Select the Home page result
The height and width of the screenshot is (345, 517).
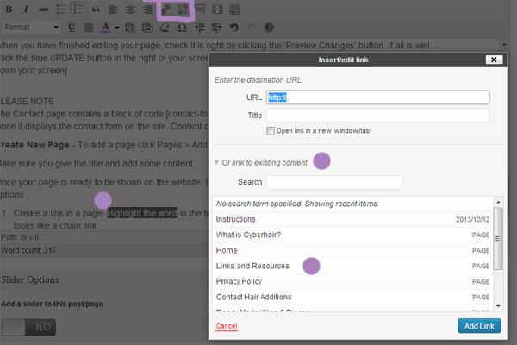(x=352, y=250)
